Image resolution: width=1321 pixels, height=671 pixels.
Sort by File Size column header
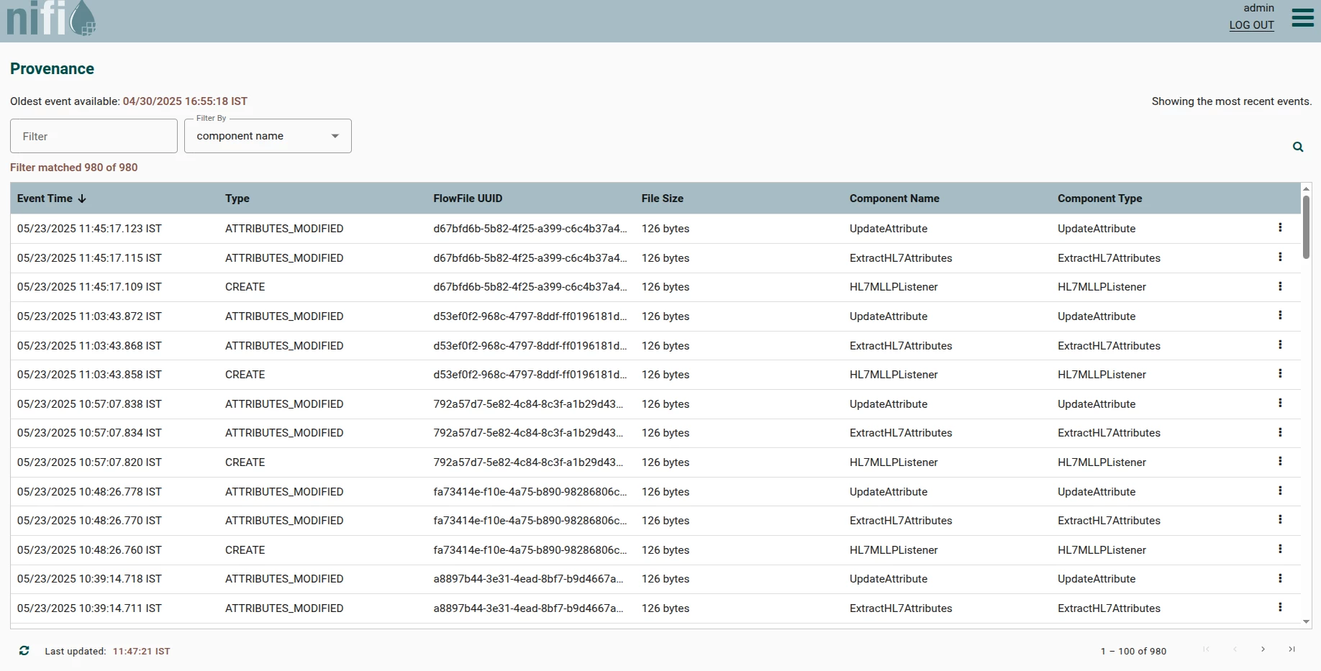(x=663, y=198)
